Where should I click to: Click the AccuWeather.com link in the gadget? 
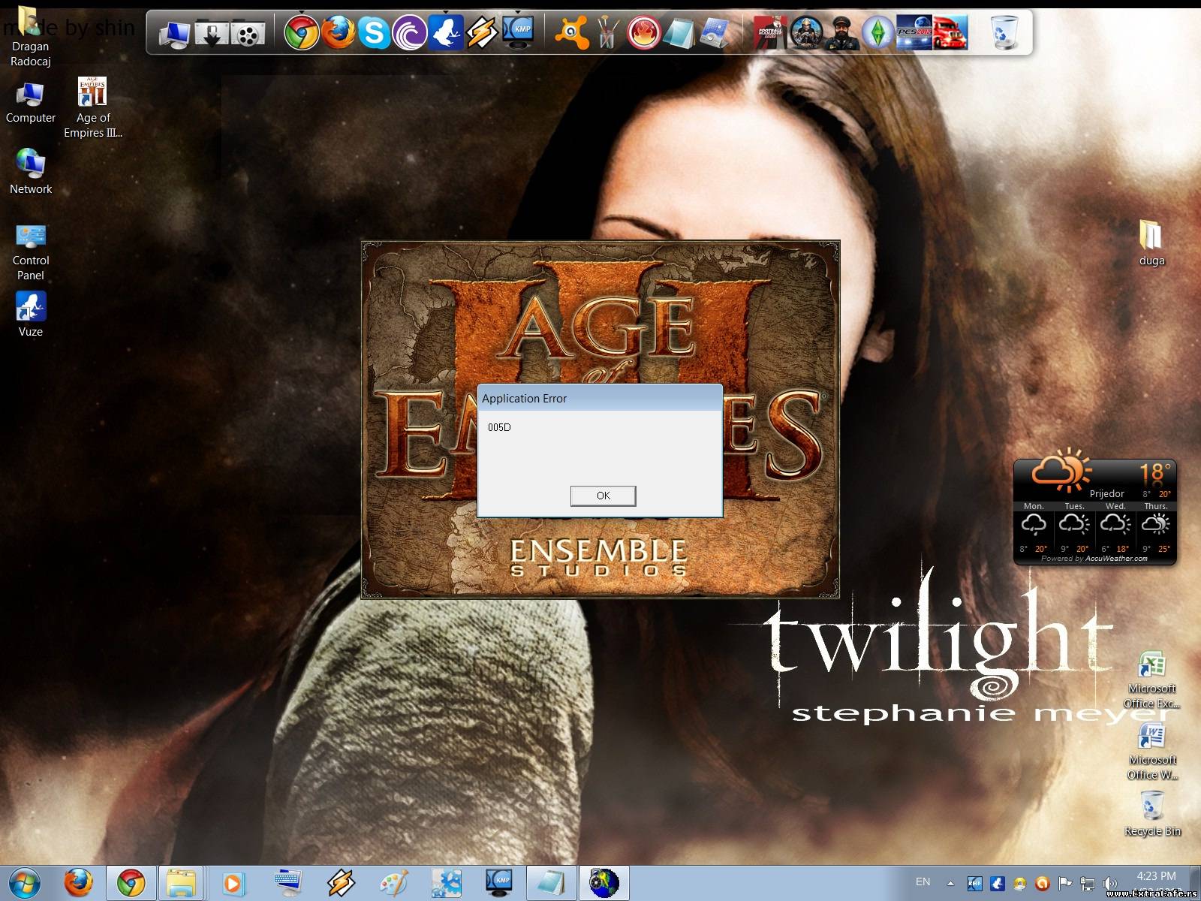(x=1116, y=559)
